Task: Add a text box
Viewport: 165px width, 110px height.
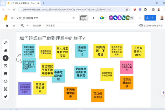Action: pos(6,89)
